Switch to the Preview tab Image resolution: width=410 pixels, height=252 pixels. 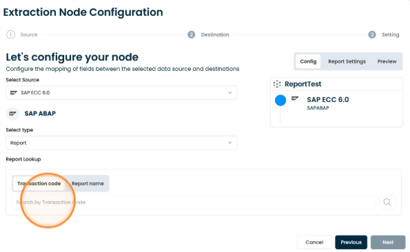[x=387, y=62]
